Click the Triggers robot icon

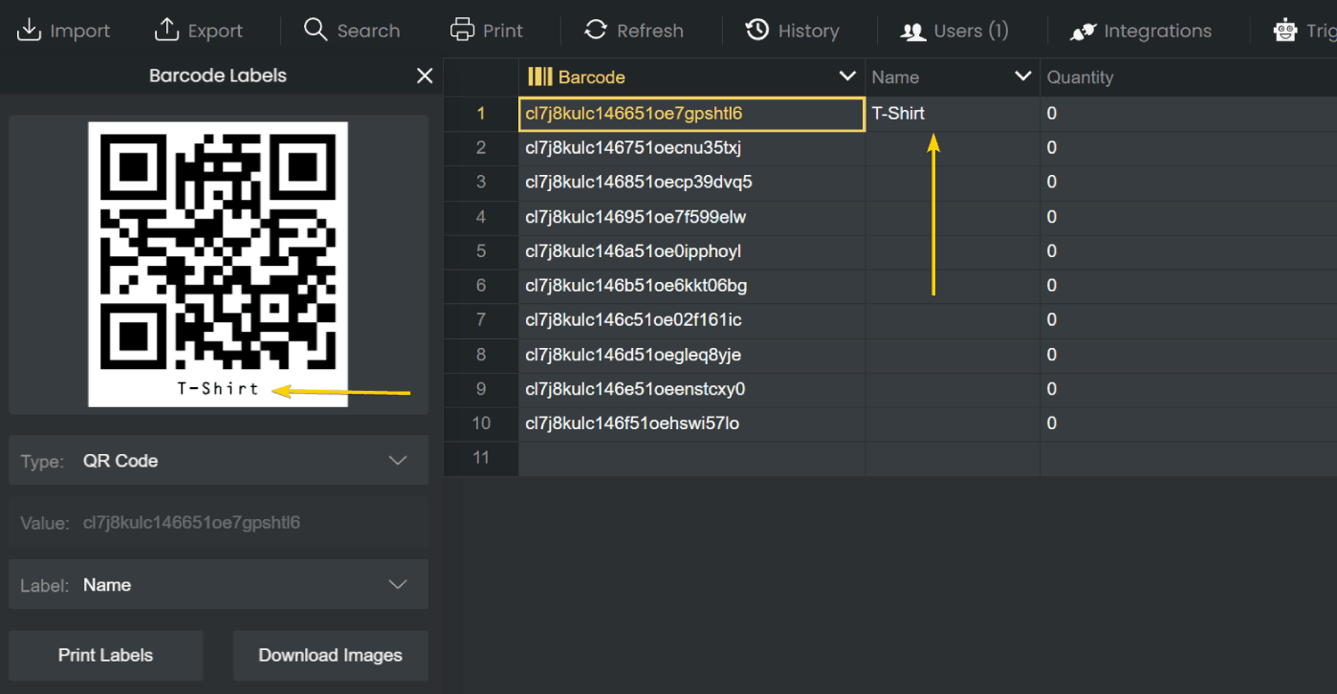pos(1284,31)
